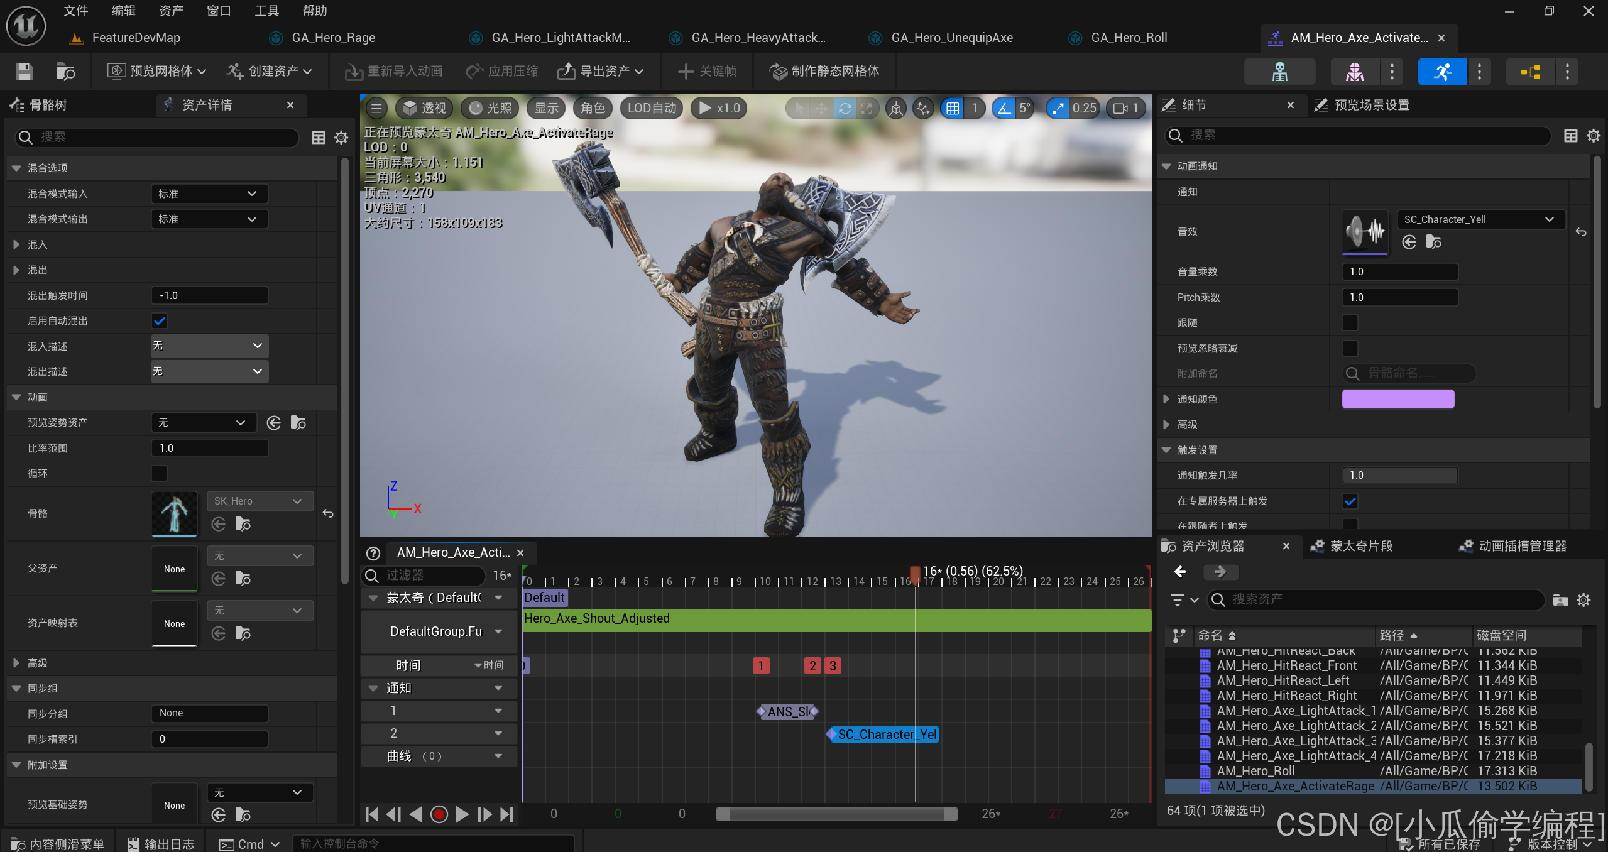Viewport: 1608px width, 852px height.
Task: Open the 文件 menu
Action: coord(76,11)
